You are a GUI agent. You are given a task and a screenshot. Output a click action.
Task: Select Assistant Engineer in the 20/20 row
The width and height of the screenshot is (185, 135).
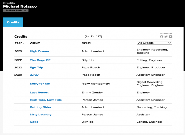(x=150, y=75)
